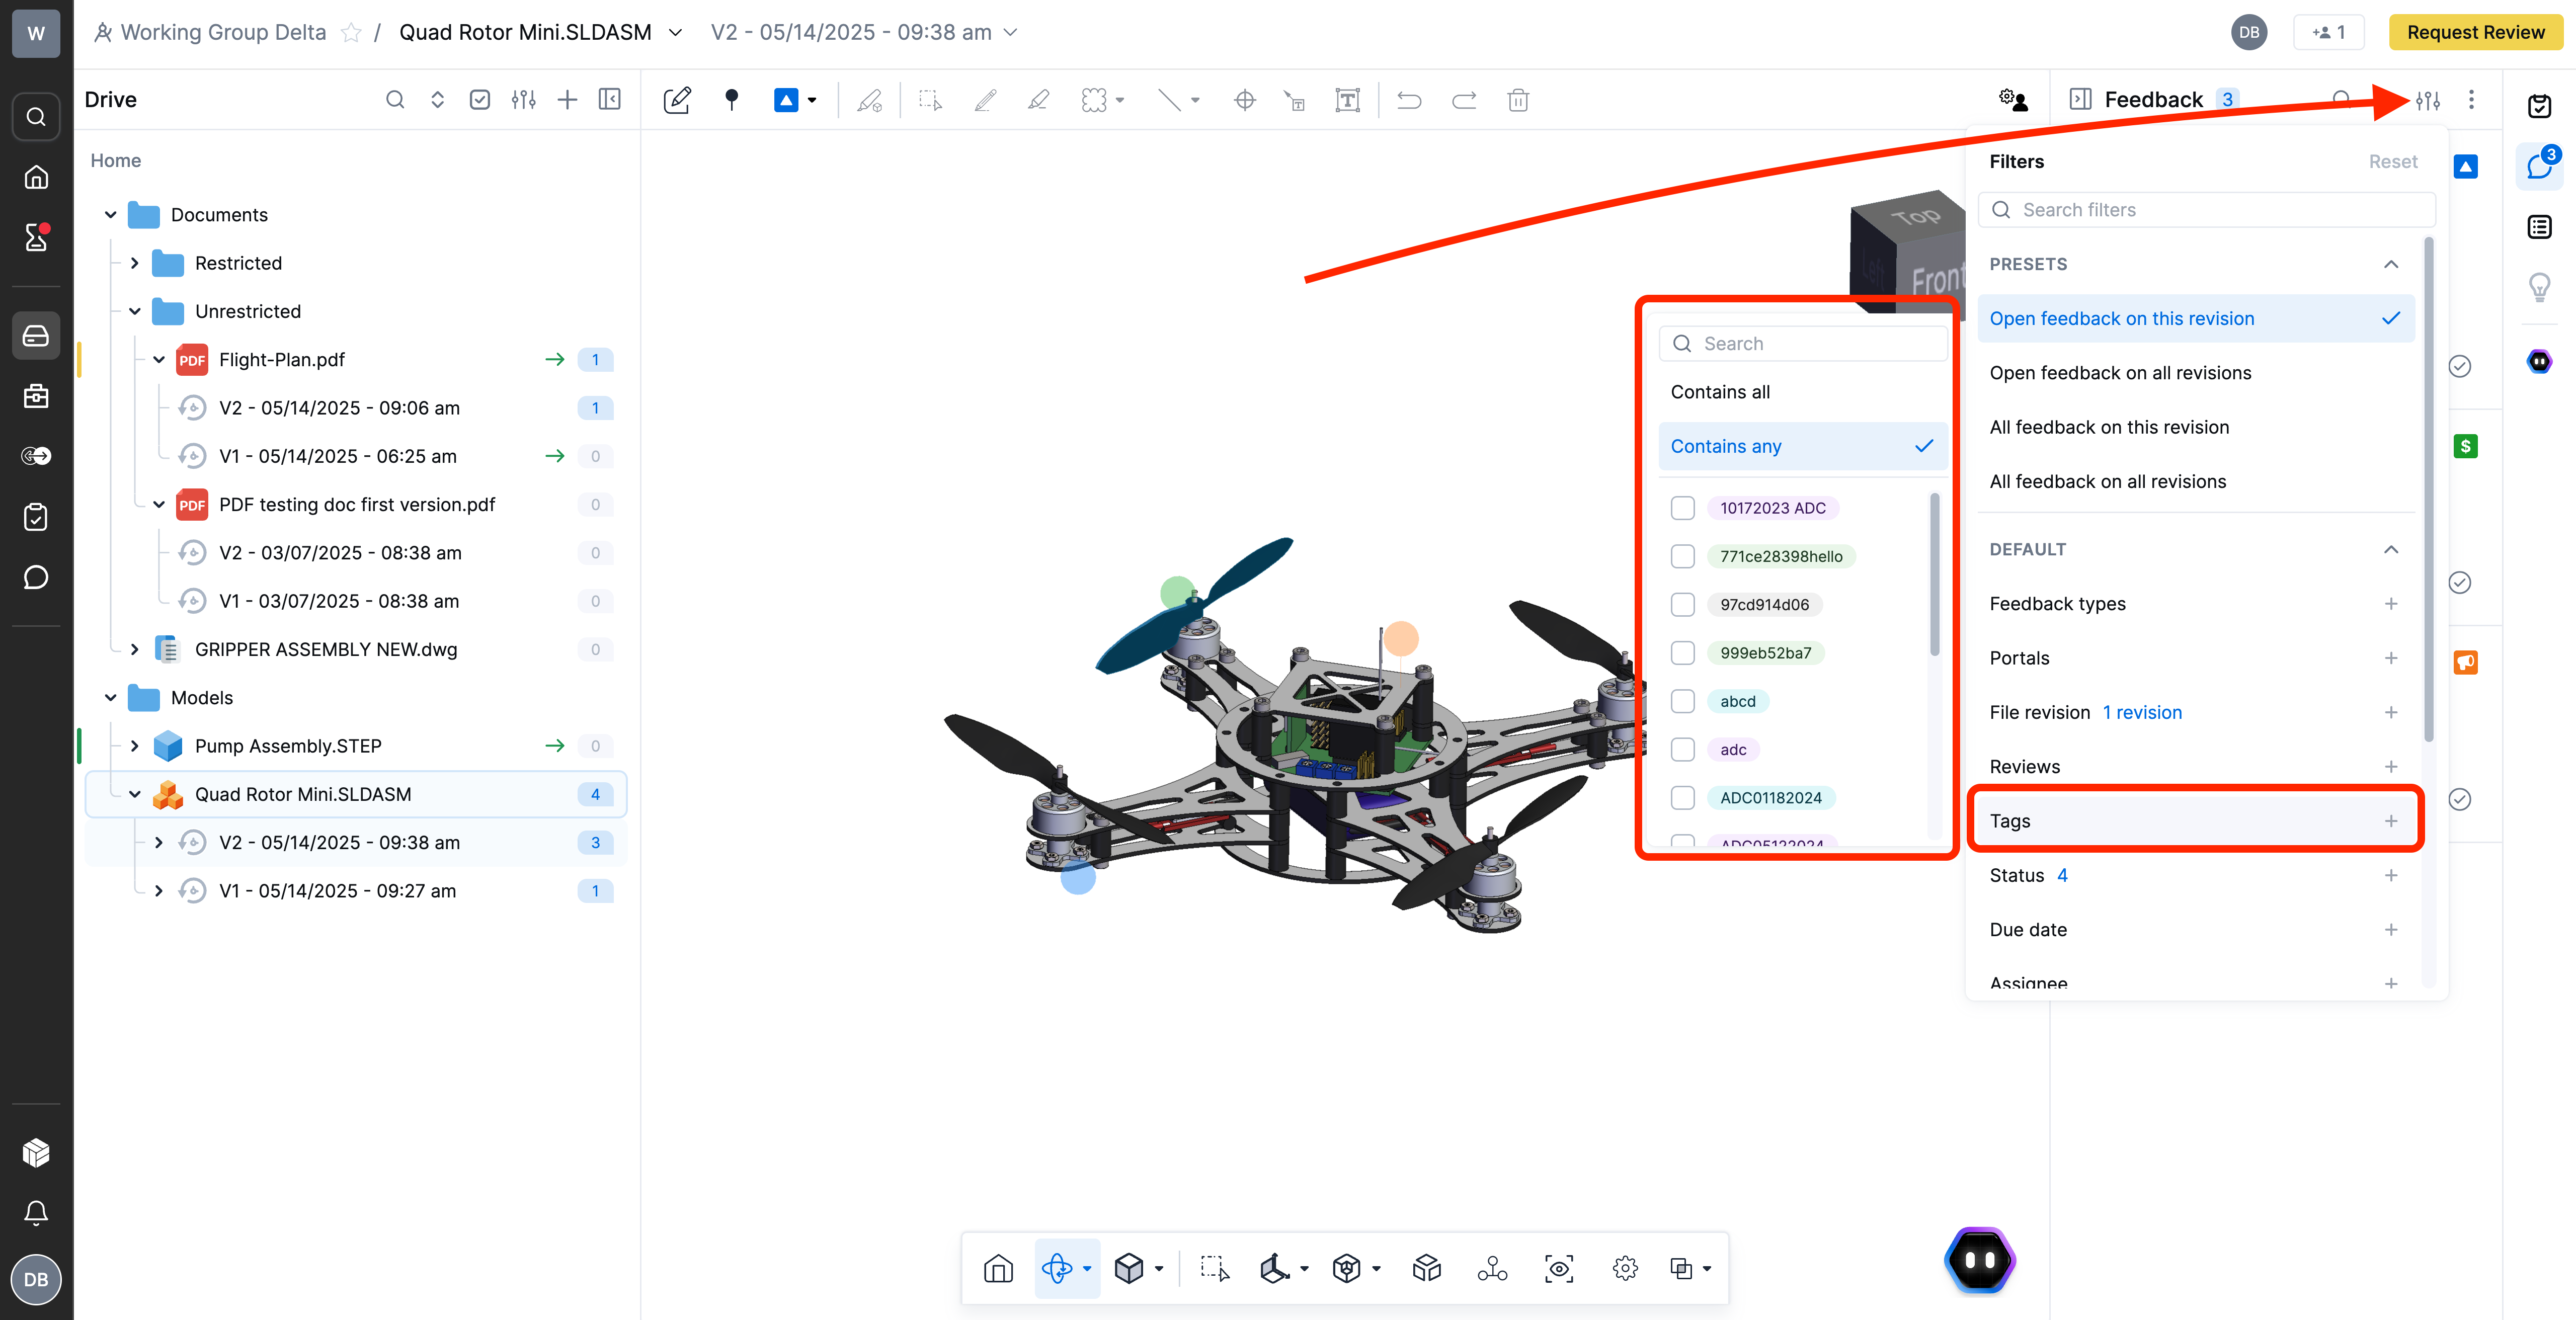Select Open feedback on all revisions
2576x1320 pixels.
tap(2196, 372)
